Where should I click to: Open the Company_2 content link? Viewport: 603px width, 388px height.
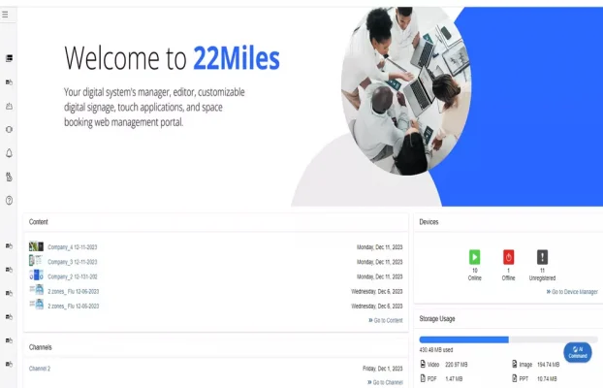click(x=73, y=276)
